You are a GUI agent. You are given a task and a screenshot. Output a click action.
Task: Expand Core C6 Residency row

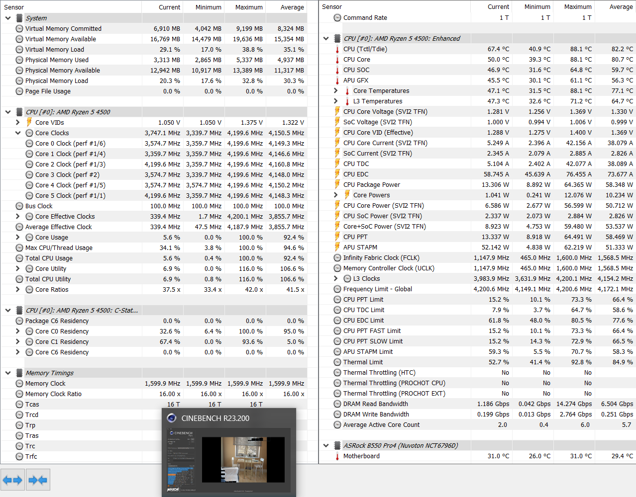18,352
